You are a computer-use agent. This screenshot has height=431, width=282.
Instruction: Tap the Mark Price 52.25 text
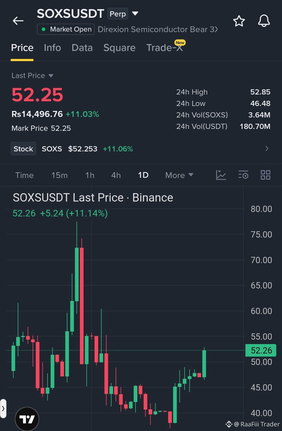tap(41, 128)
